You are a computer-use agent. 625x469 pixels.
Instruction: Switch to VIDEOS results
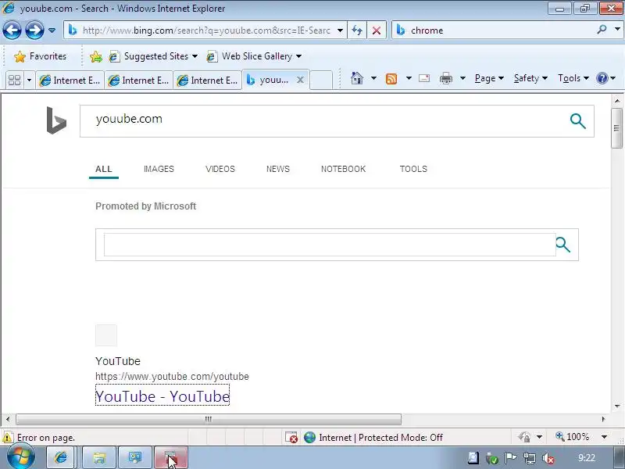coord(220,169)
